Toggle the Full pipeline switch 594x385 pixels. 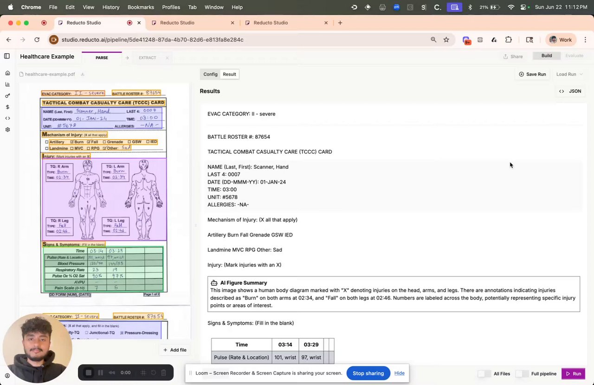(x=522, y=374)
